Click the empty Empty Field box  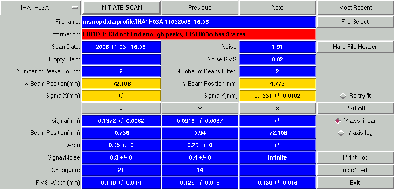[121, 59]
